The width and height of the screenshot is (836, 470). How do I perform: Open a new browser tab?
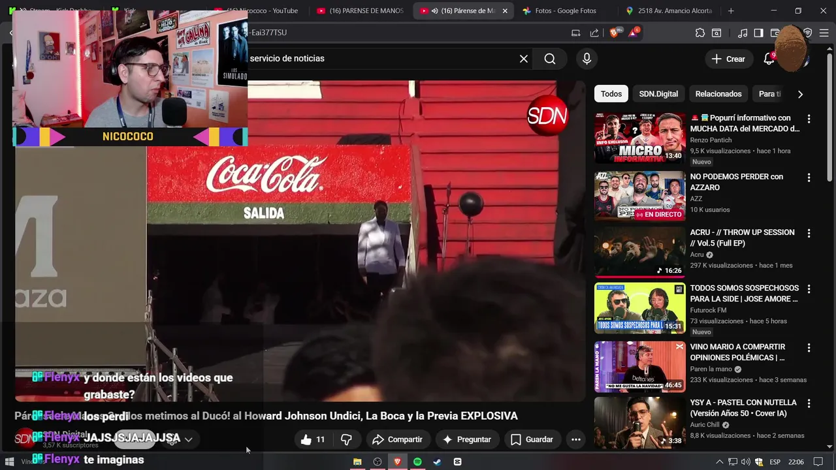point(731,10)
